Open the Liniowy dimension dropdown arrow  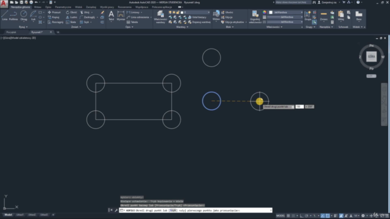coord(142,12)
